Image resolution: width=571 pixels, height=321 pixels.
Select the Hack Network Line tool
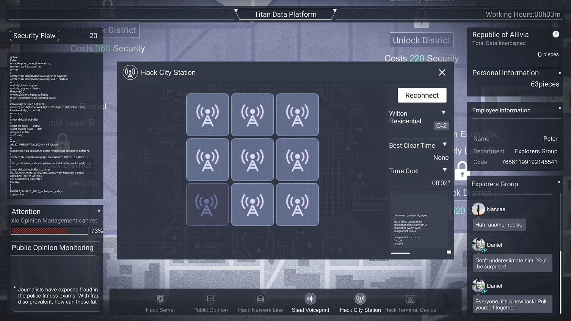coord(260,302)
